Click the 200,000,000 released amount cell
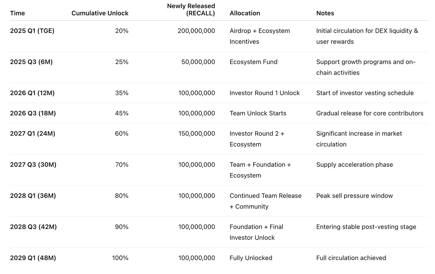Screen dimensions: 435x274 pos(196,31)
